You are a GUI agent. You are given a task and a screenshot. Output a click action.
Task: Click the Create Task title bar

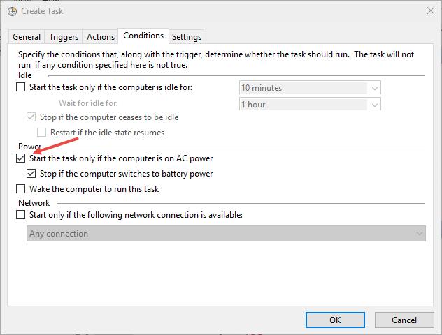pyautogui.click(x=210, y=10)
